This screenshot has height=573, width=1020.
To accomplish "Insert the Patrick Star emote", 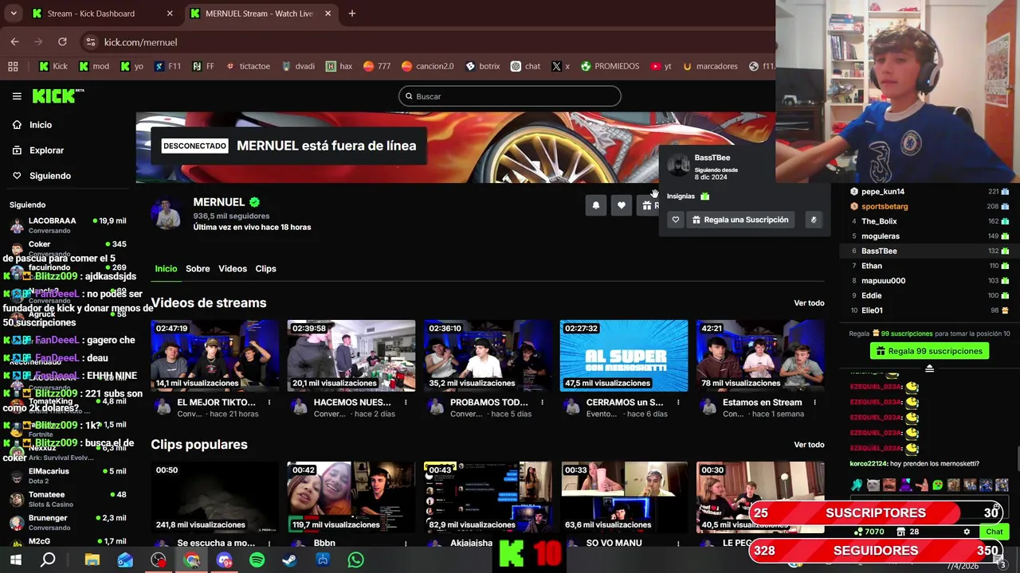I will [921, 485].
